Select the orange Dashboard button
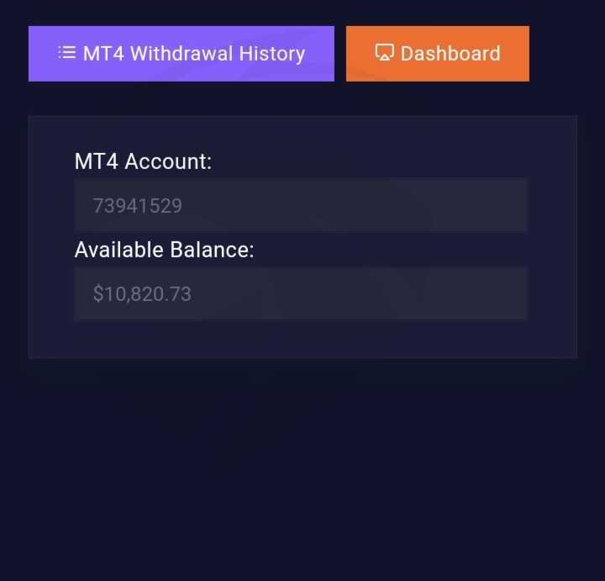This screenshot has width=605, height=581. click(x=438, y=54)
